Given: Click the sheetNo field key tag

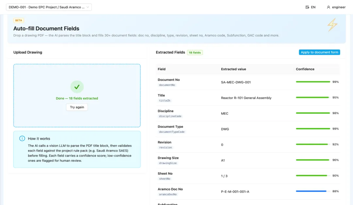Looking at the screenshot, I should (164, 179).
